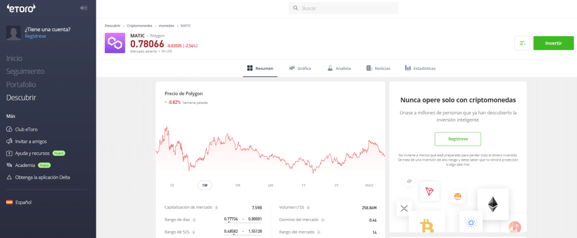Select the 3Y chart range

coord(336,186)
